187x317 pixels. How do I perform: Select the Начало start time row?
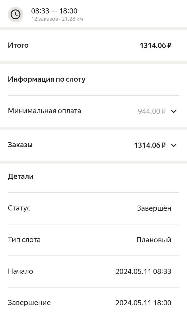click(94, 272)
